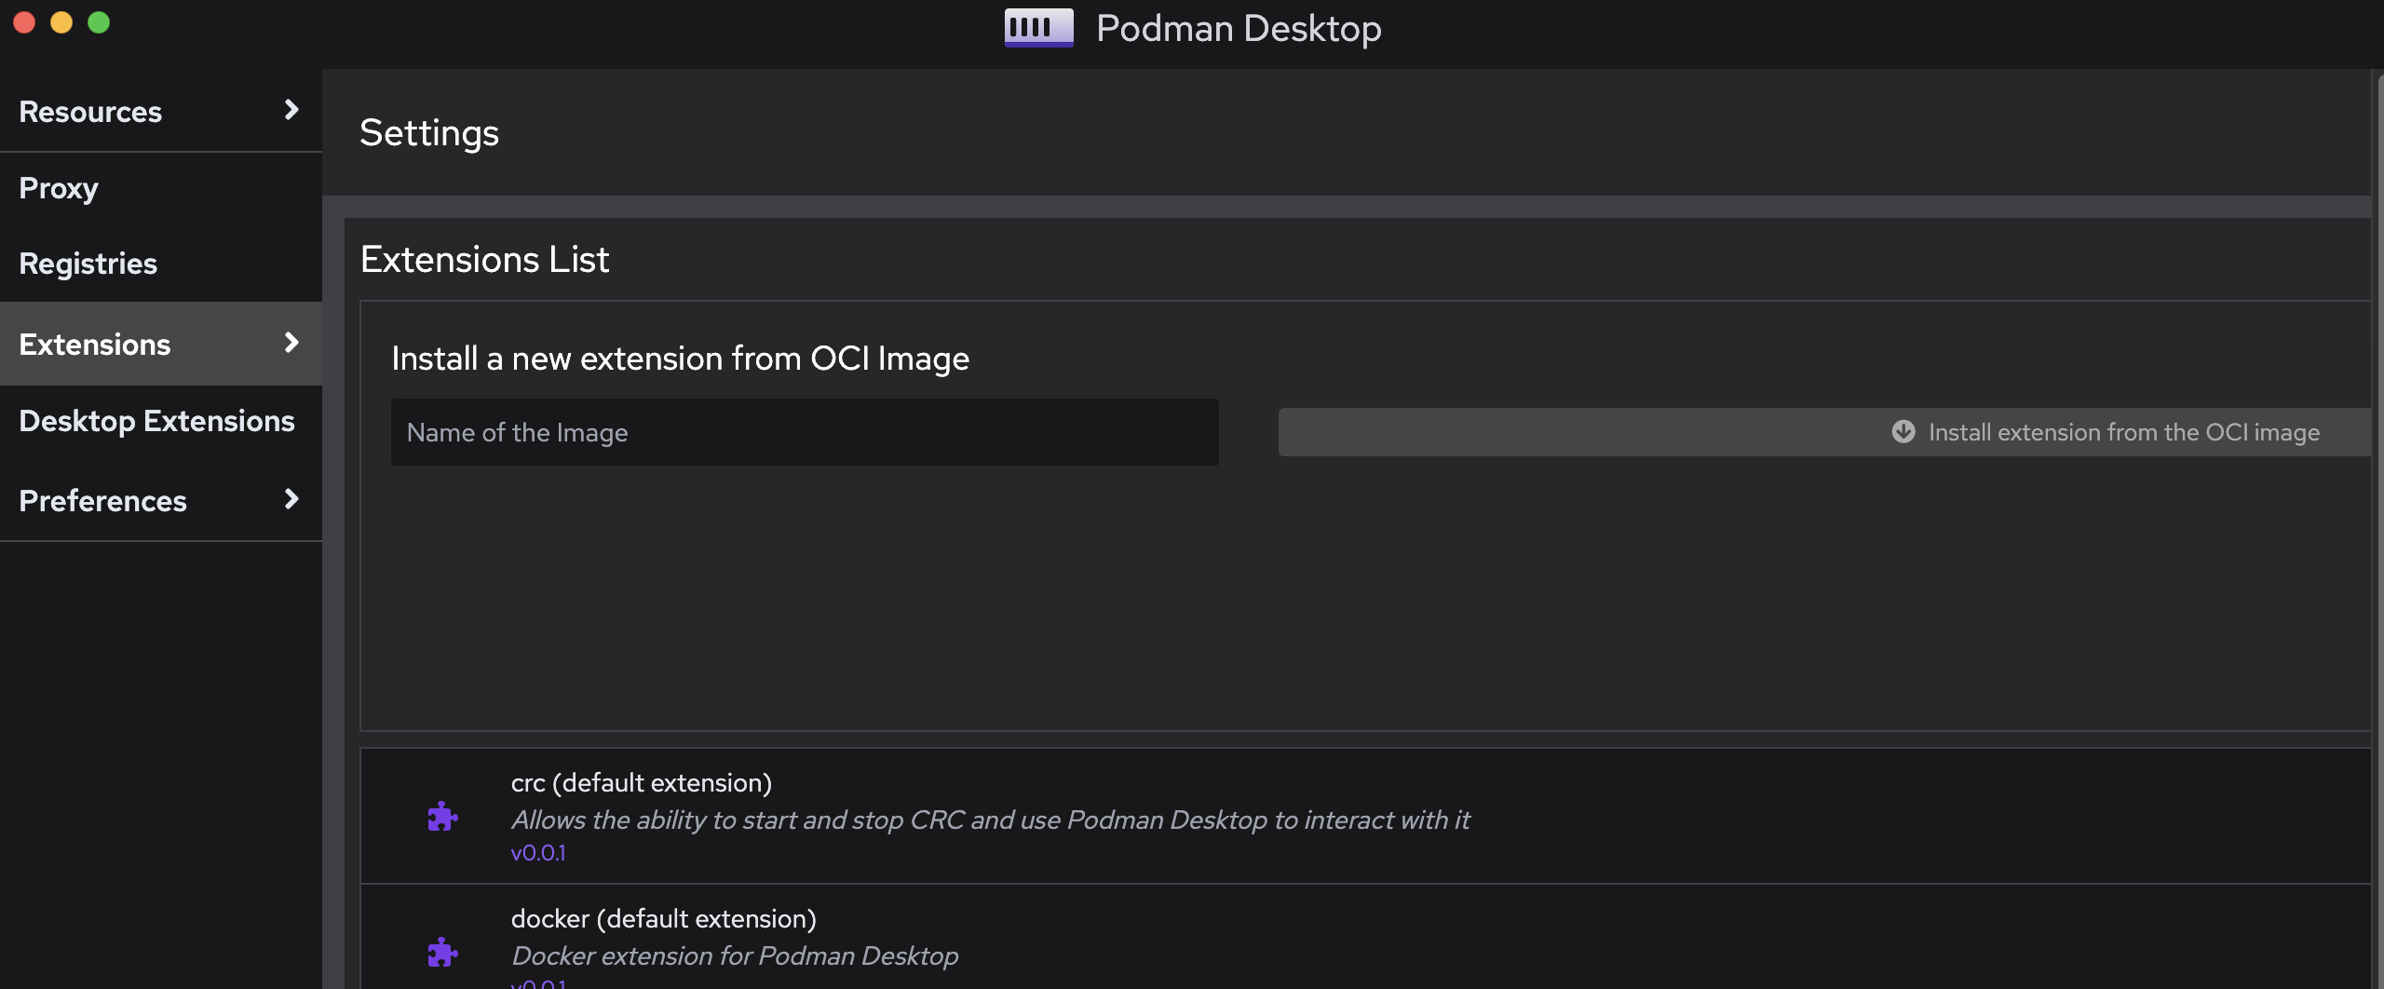Open the Proxy settings page
The height and width of the screenshot is (989, 2384).
pyautogui.click(x=59, y=187)
